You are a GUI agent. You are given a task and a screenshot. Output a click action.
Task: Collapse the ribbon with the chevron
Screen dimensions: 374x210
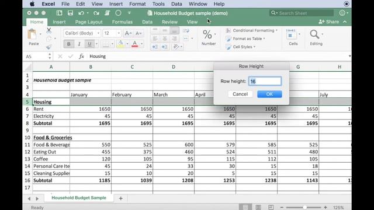345,22
